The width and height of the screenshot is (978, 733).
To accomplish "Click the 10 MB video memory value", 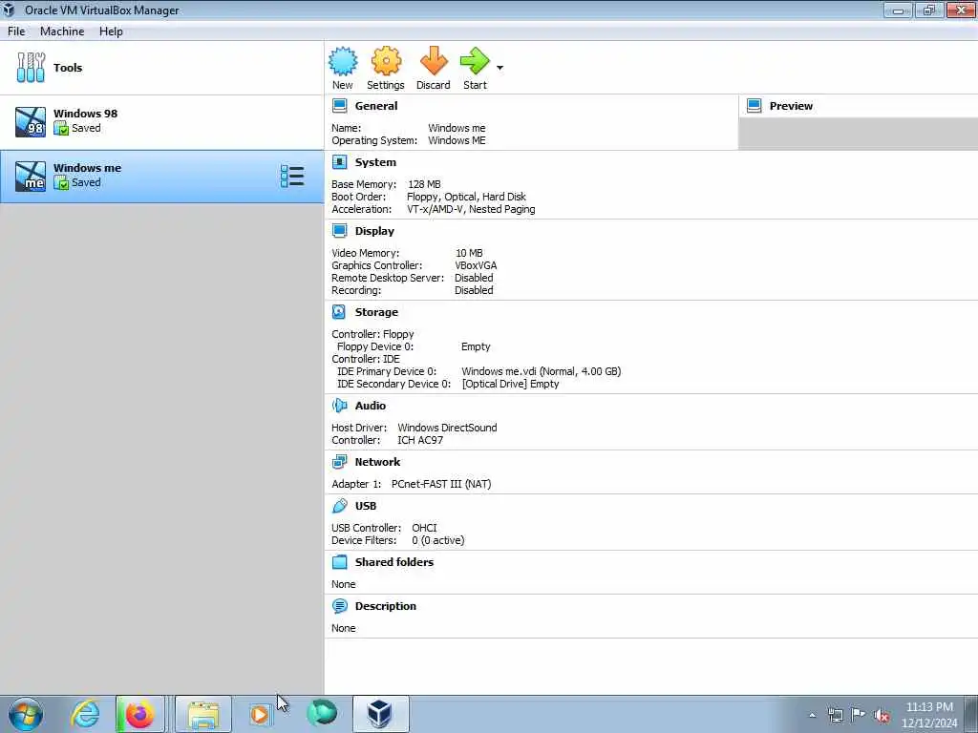I will pyautogui.click(x=469, y=253).
